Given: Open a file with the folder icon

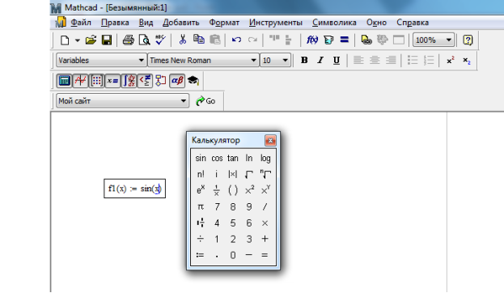Looking at the screenshot, I should (x=91, y=40).
